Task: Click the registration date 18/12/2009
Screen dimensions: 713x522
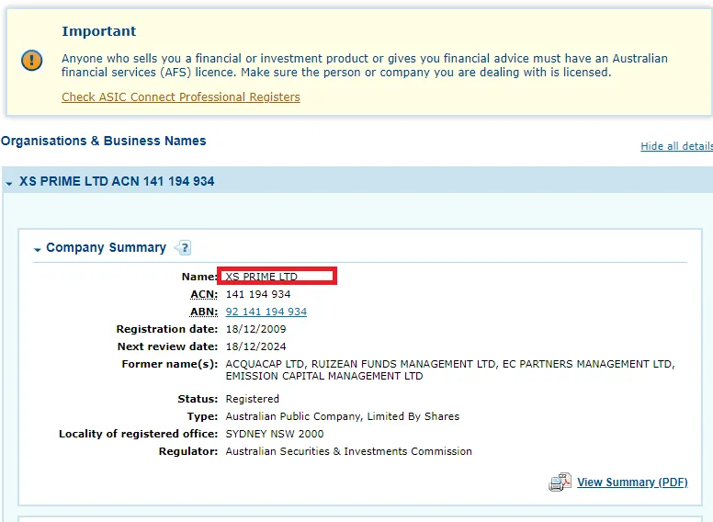Action: [255, 329]
